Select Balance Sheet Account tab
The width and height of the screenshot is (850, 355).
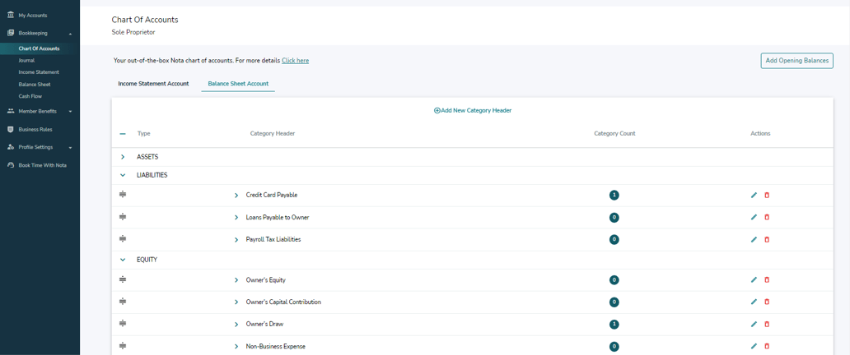point(238,84)
